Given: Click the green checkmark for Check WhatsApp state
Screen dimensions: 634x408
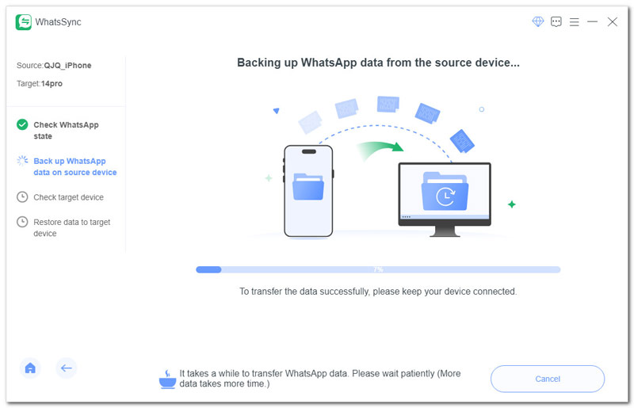Looking at the screenshot, I should pyautogui.click(x=22, y=124).
